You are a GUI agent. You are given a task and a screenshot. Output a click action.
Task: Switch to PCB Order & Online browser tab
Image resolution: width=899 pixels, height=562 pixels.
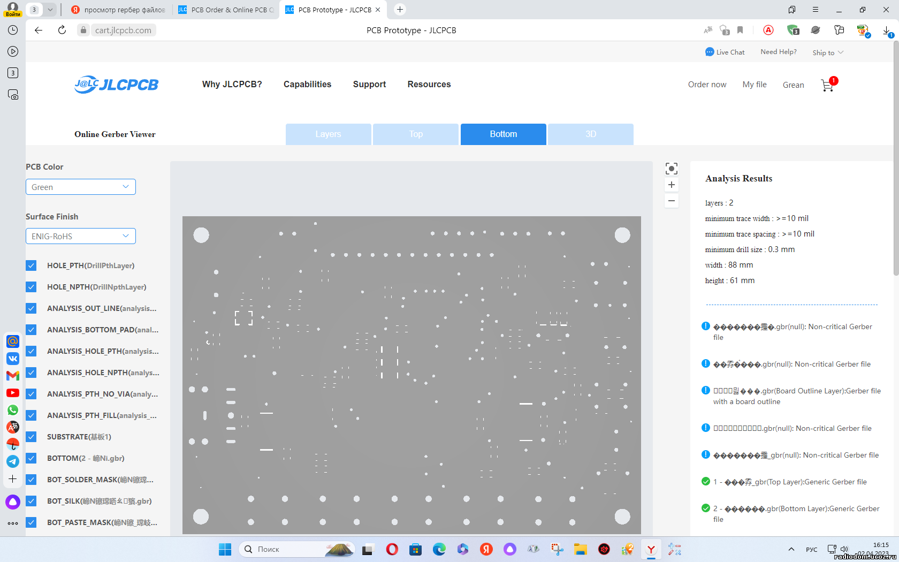(x=226, y=10)
